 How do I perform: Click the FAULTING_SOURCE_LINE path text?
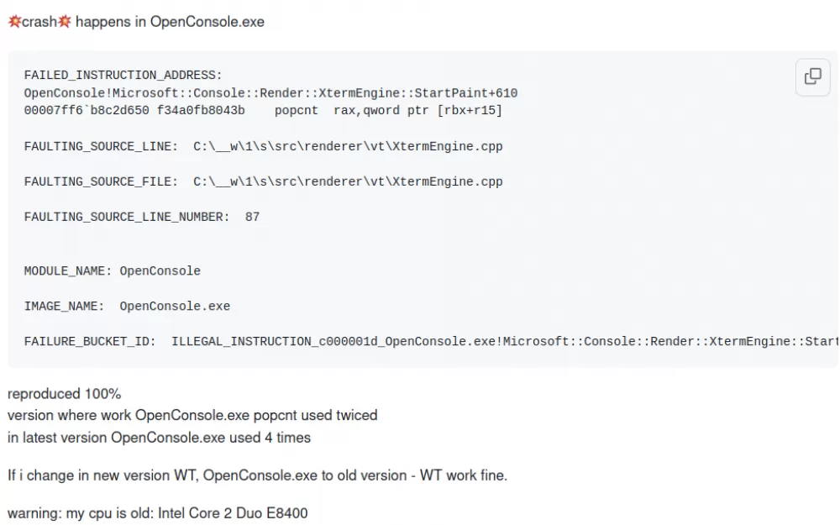pos(348,146)
